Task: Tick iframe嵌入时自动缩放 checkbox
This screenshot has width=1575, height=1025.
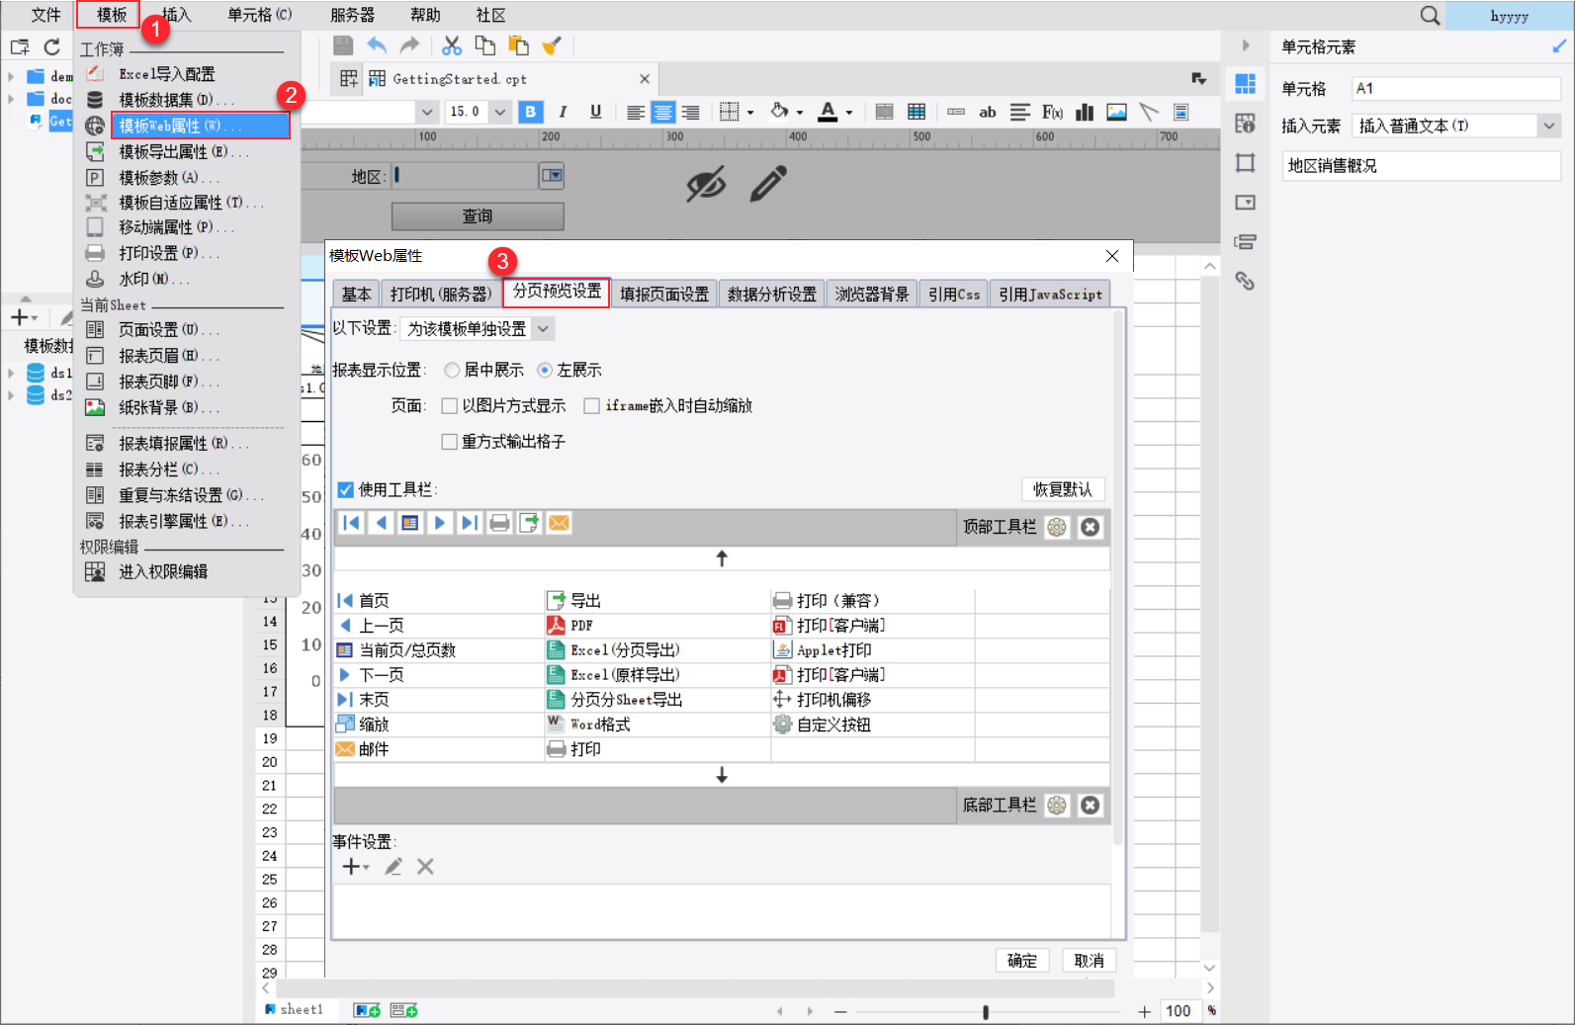Action: [591, 405]
